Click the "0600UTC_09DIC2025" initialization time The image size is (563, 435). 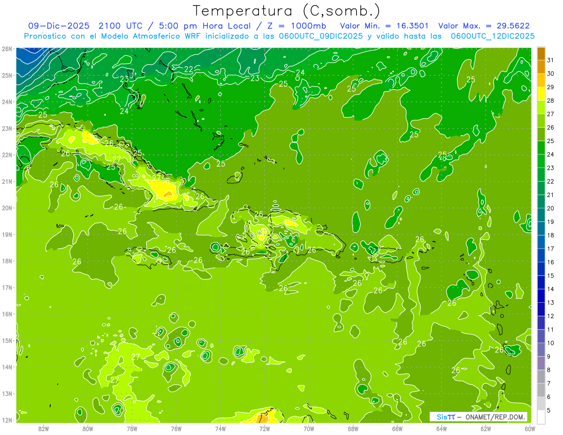pyautogui.click(x=320, y=36)
